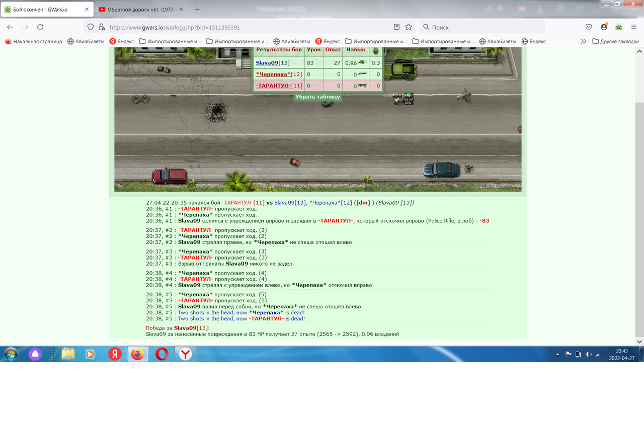
Task: Open the Pocket save icon
Action: pos(589,27)
